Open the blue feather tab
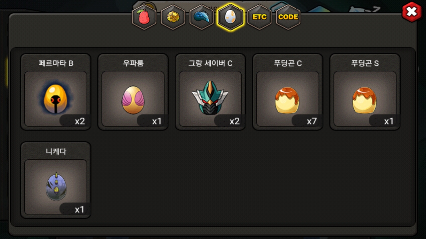426x239 pixels. (201, 17)
